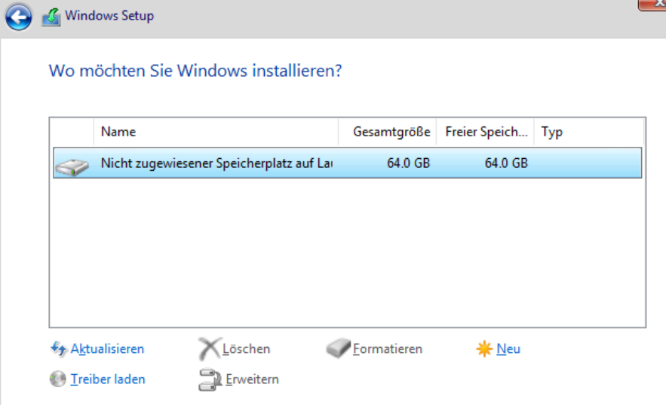Click the Löschen X icon
Screen dimensions: 666x405
click(x=210, y=349)
